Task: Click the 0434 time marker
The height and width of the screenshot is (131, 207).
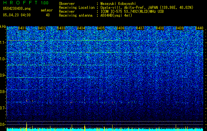Action: [81, 28]
